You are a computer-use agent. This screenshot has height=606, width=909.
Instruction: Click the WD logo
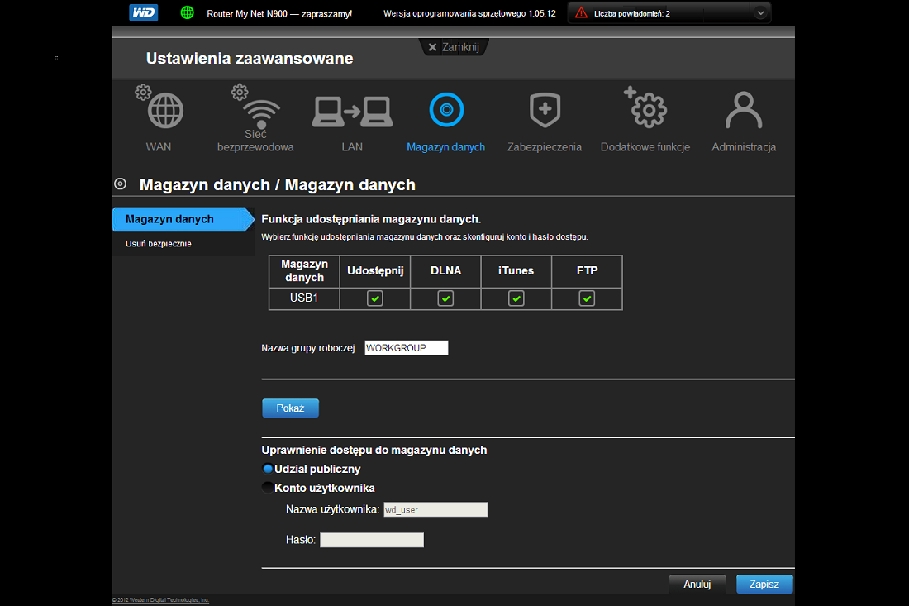pos(143,12)
